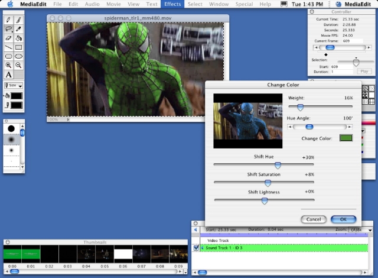This screenshot has height=278, width=378.
Task: Select the Paintbrush tool
Action: 18,20
